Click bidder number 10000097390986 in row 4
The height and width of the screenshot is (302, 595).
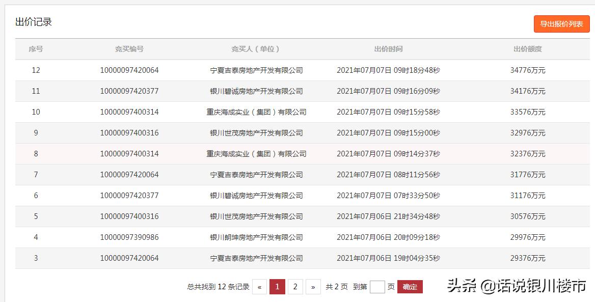click(x=129, y=237)
